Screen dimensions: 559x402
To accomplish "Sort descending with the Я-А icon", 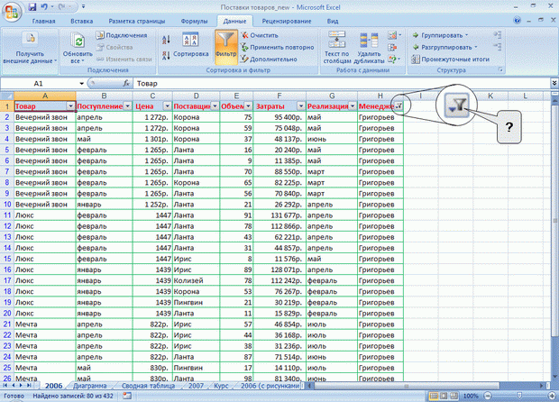I will pos(166,55).
